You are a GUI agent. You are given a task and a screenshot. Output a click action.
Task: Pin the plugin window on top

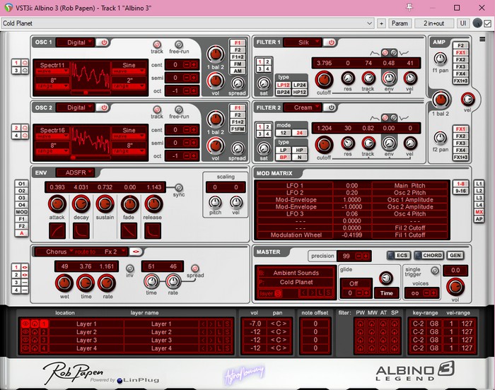point(409,8)
